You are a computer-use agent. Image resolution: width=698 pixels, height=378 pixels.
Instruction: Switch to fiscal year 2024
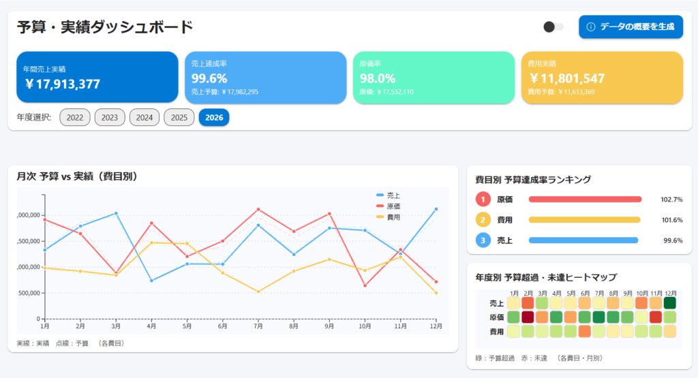tap(145, 118)
